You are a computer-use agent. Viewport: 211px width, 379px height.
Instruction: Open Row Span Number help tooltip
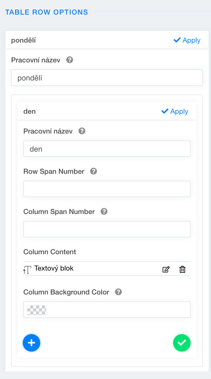[94, 171]
